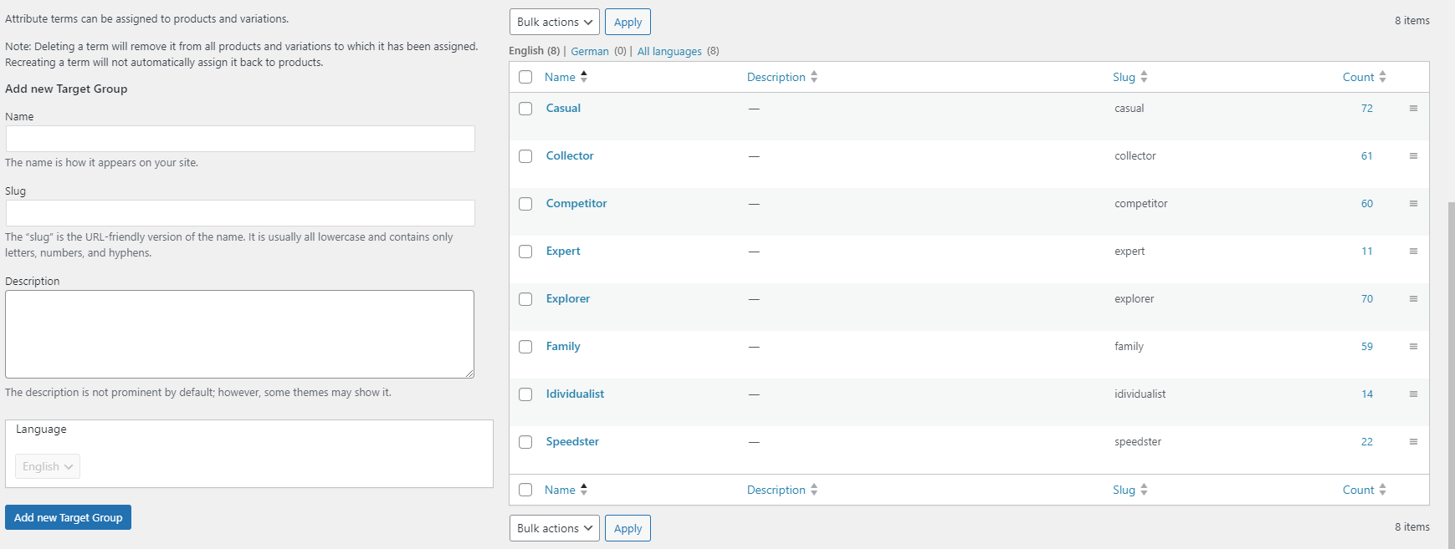The width and height of the screenshot is (1455, 549).
Task: Sort by top Description column header
Action: click(x=776, y=77)
